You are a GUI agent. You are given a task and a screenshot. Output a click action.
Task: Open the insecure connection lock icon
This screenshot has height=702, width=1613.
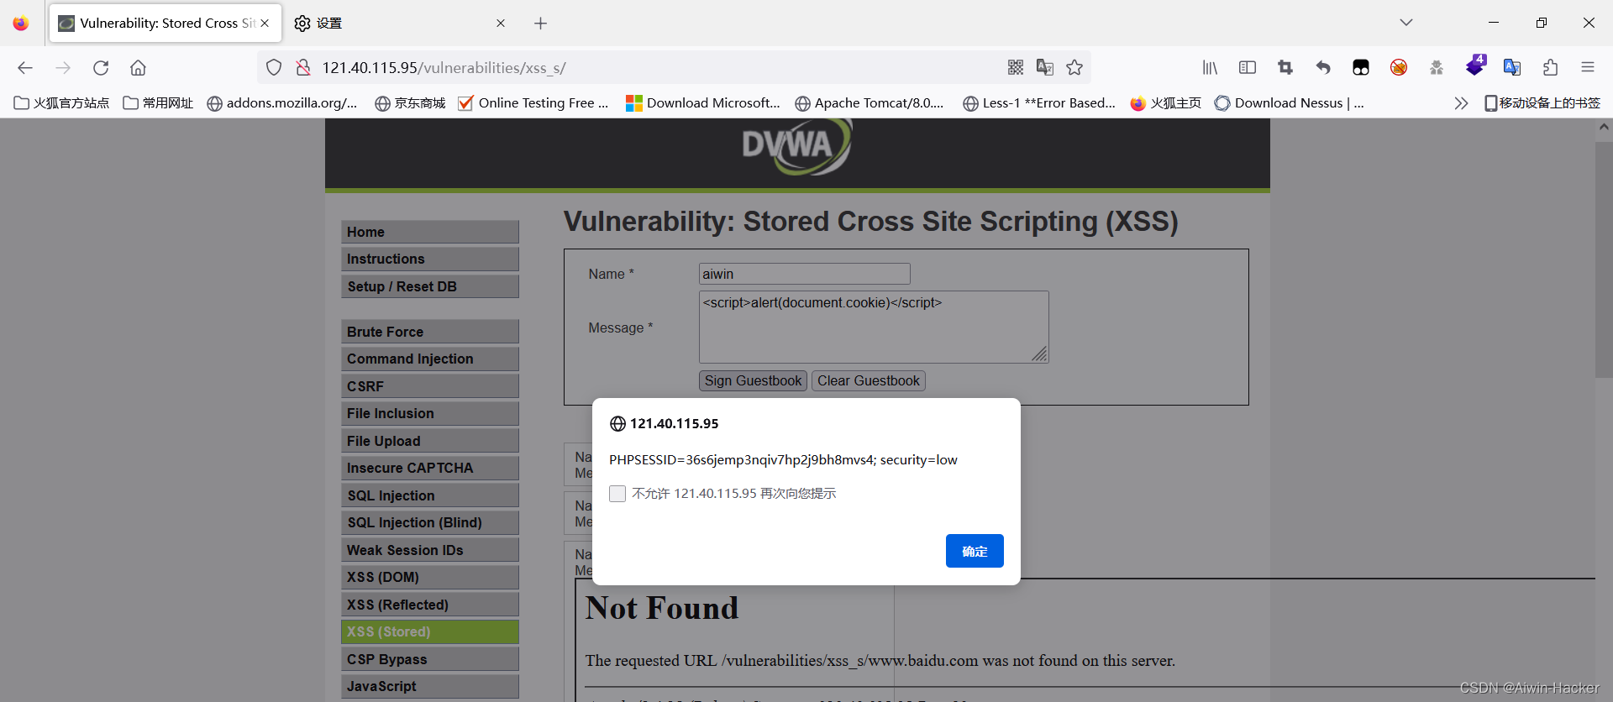tap(303, 68)
